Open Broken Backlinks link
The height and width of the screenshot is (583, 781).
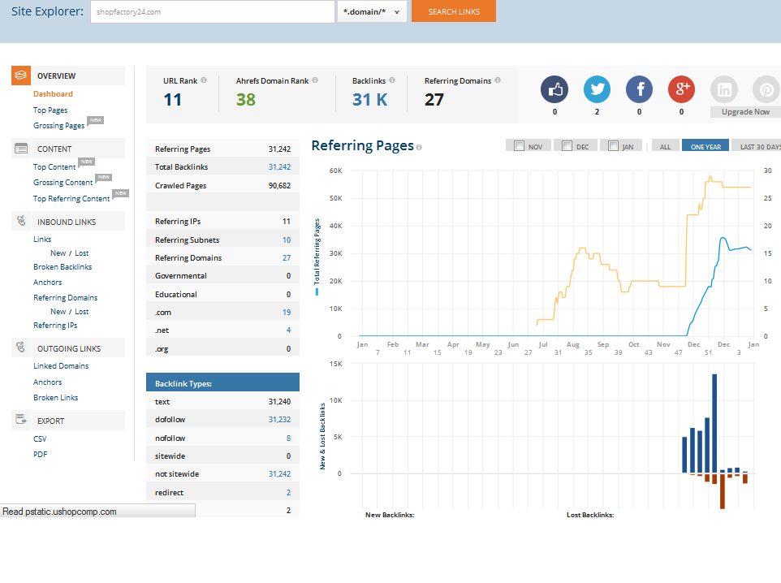tap(63, 267)
